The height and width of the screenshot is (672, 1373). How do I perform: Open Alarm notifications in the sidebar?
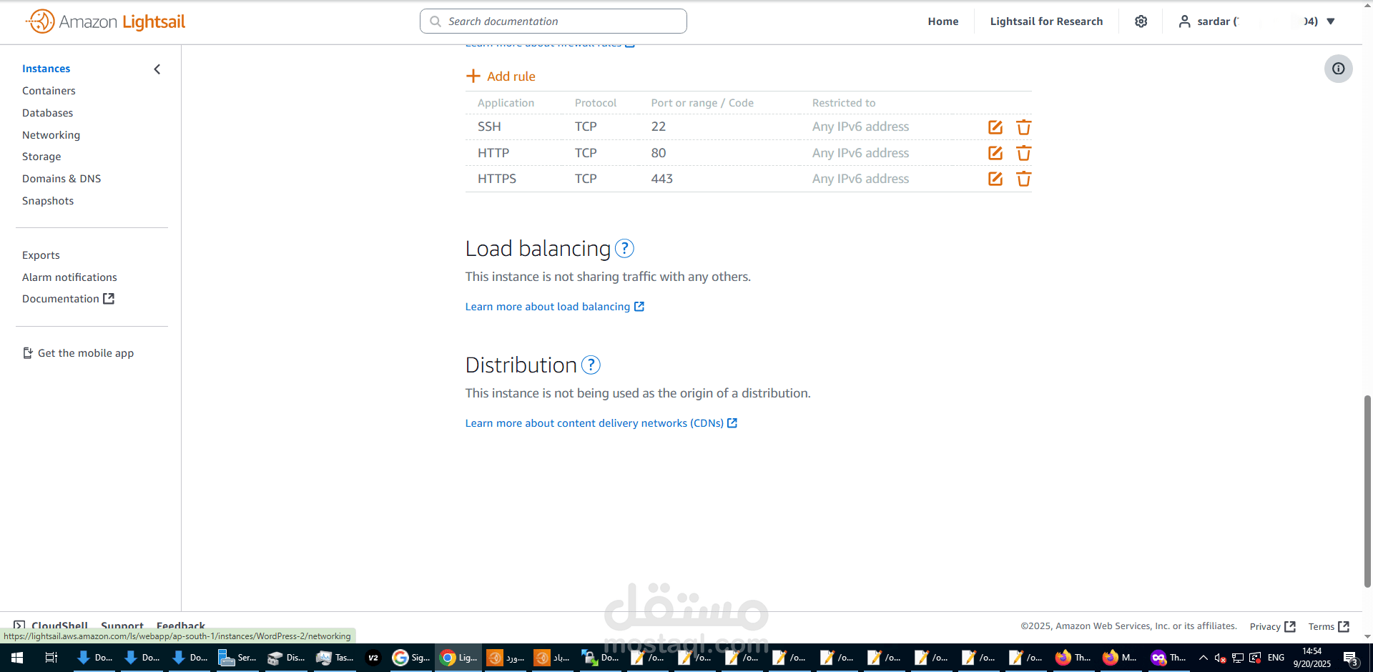click(69, 277)
